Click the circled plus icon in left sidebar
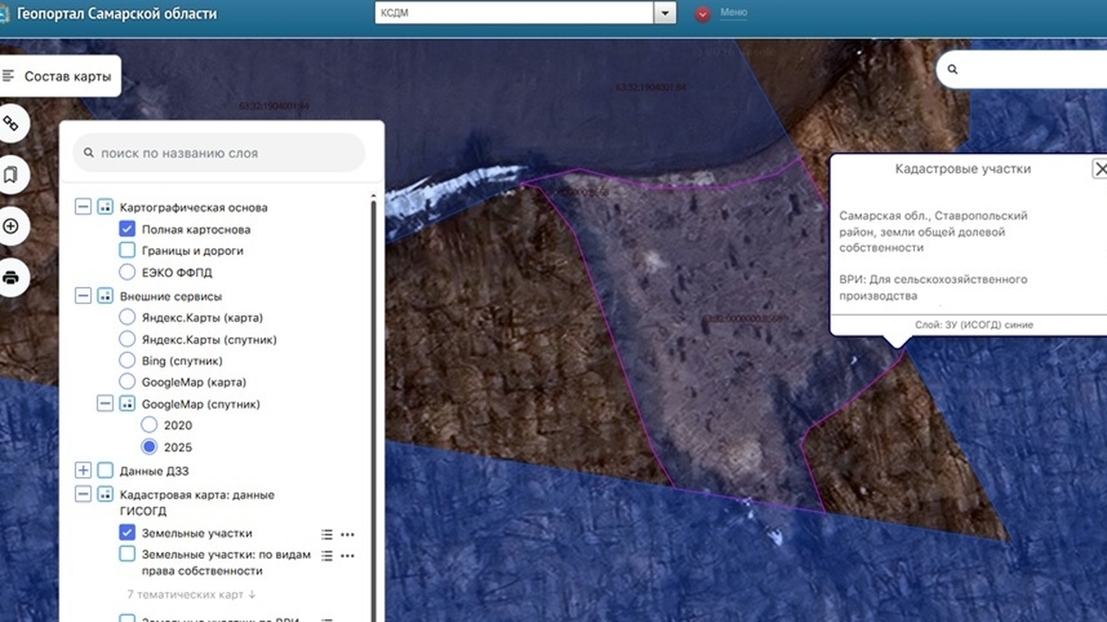 click(11, 226)
